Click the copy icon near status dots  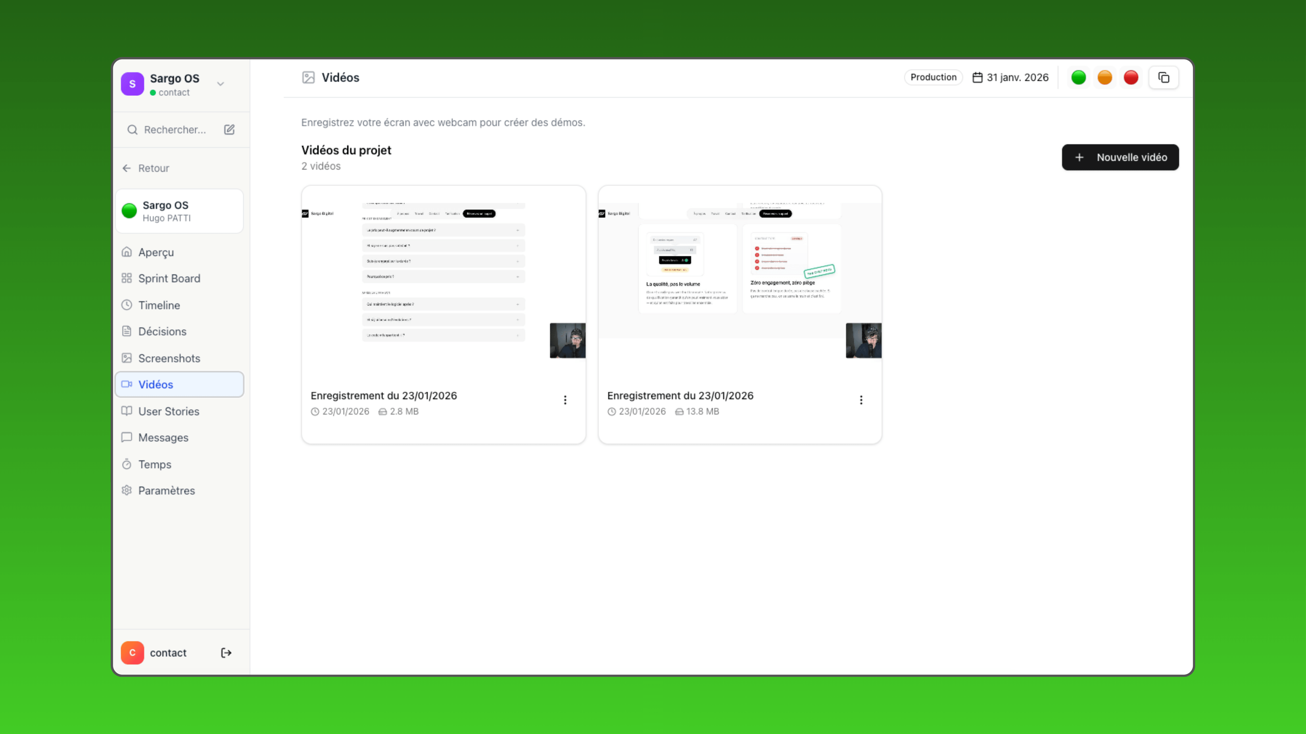1163,77
